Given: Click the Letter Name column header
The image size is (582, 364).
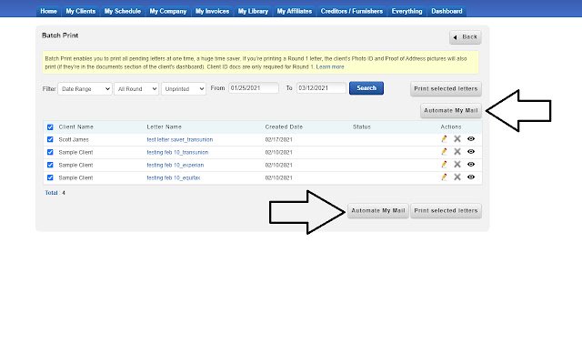Looking at the screenshot, I should [x=164, y=127].
